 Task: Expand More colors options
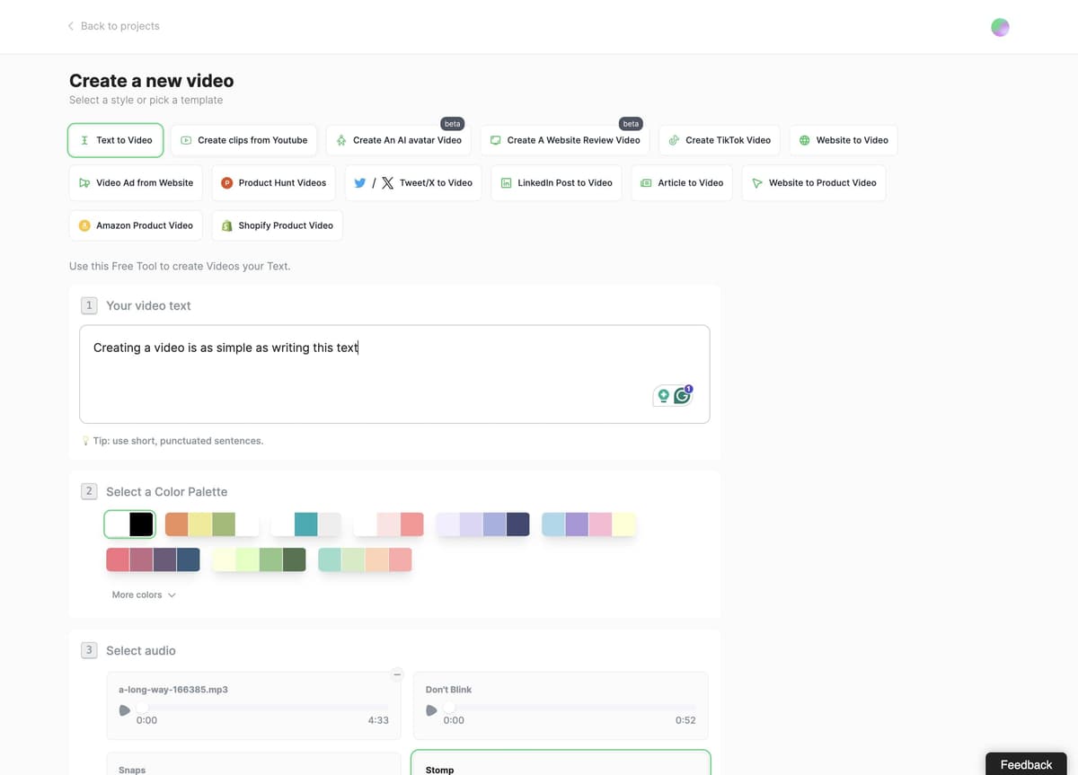point(143,594)
